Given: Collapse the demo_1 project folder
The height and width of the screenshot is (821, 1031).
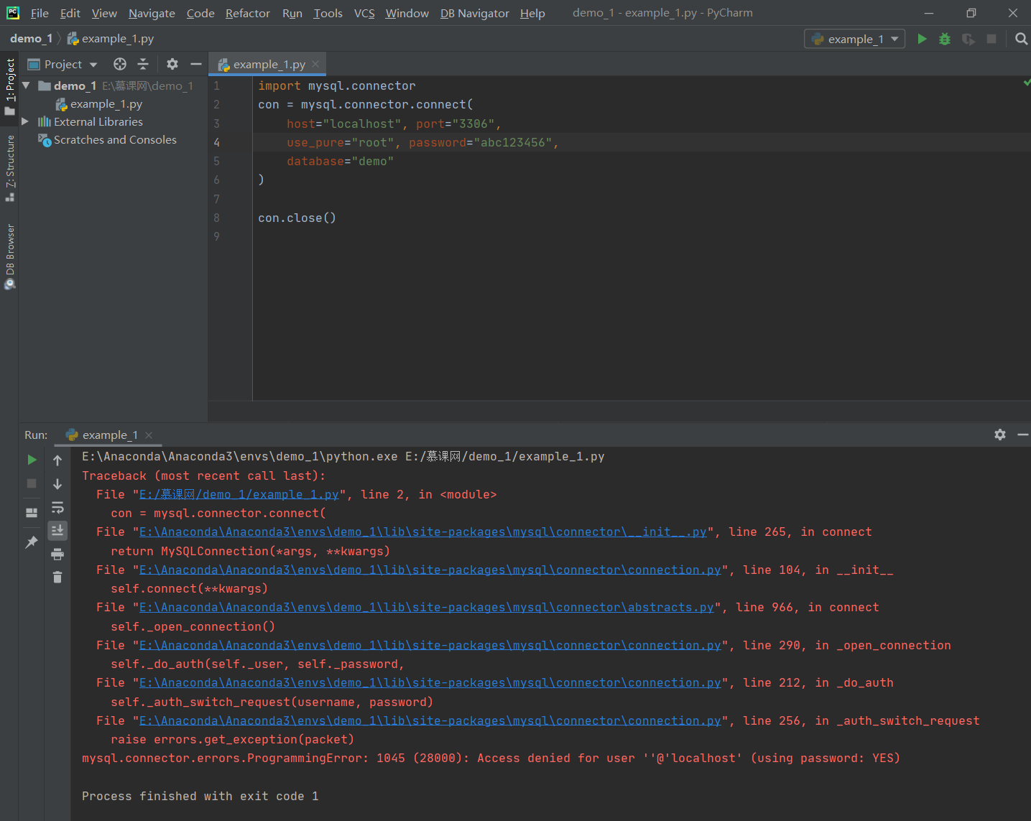Looking at the screenshot, I should [x=26, y=85].
